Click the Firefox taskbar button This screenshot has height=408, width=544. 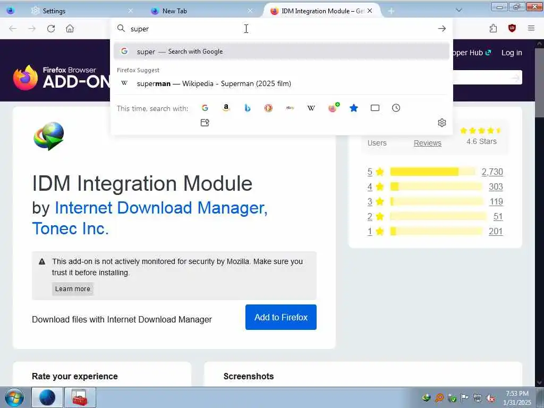[x=47, y=397]
